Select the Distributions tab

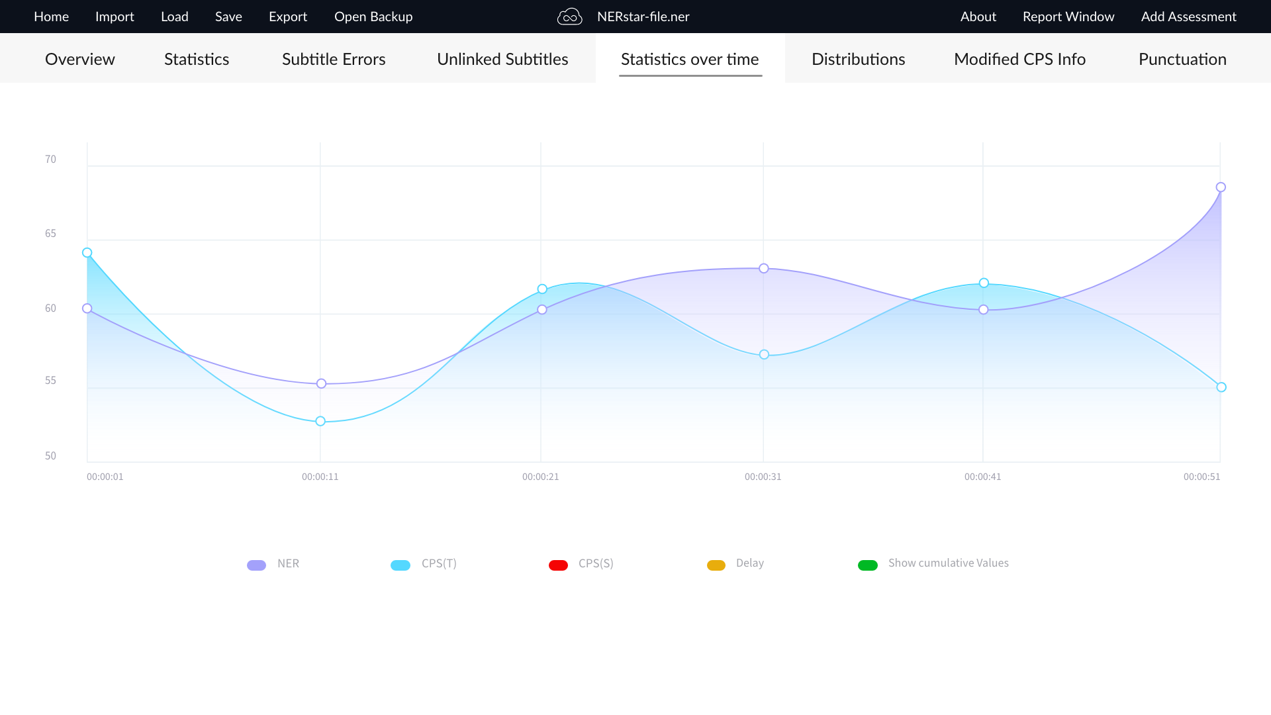pyautogui.click(x=858, y=59)
